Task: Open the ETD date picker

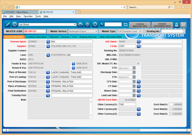Action: (x=134, y=68)
